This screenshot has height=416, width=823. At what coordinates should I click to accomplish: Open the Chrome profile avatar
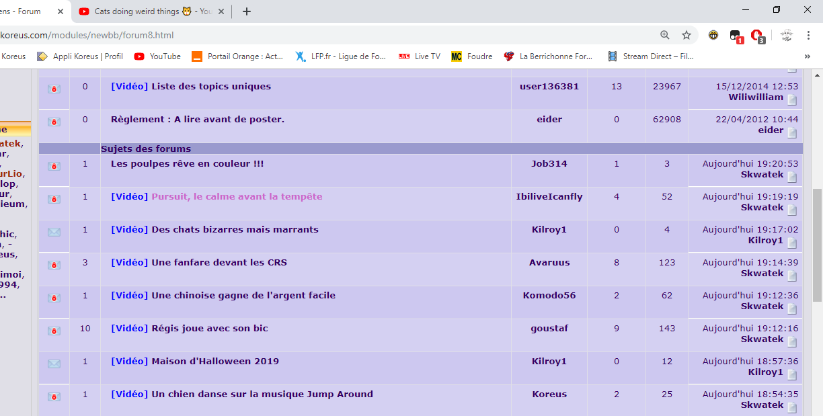click(x=787, y=36)
